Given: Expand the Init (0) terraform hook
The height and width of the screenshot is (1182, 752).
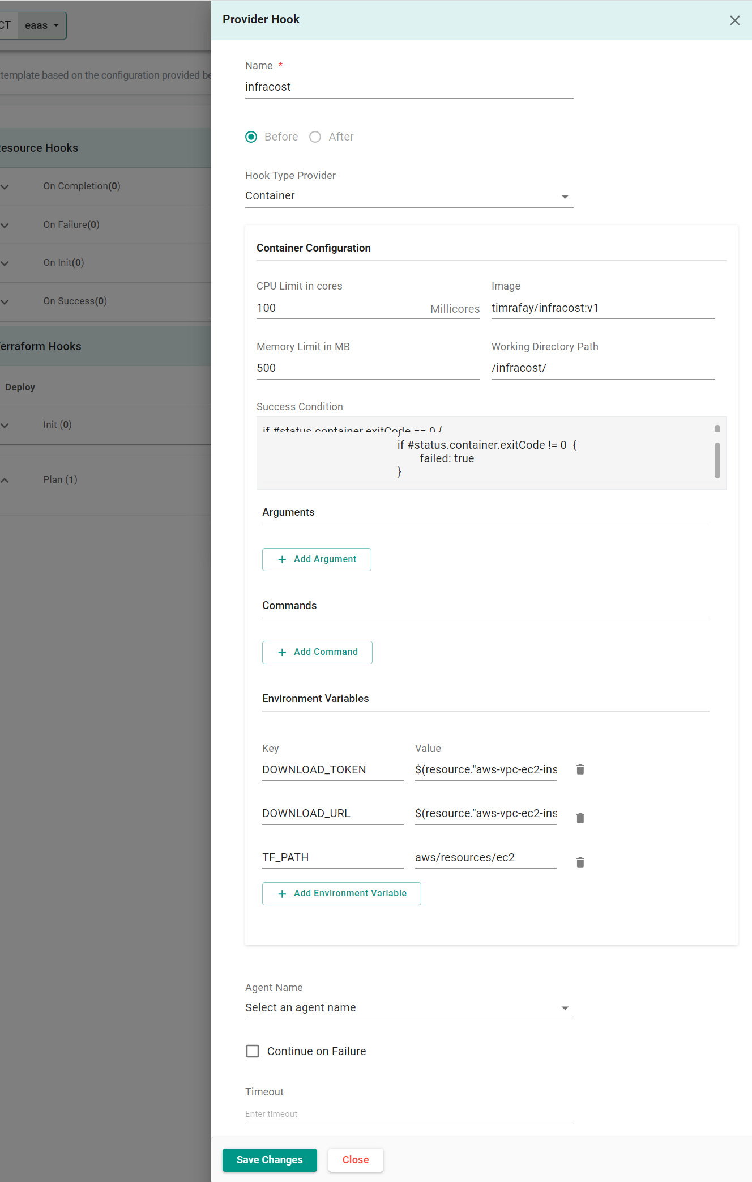Looking at the screenshot, I should tap(5, 425).
